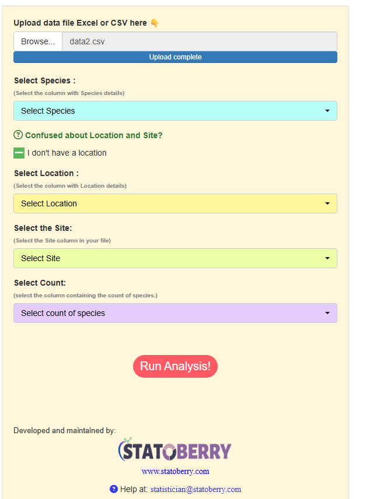Click the 'I don't have a location' label
The image size is (380, 499).
click(67, 153)
